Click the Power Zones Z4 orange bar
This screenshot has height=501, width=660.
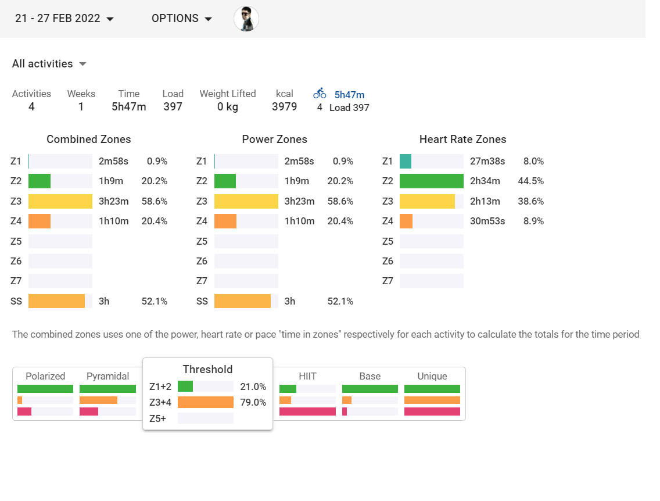pyautogui.click(x=225, y=221)
